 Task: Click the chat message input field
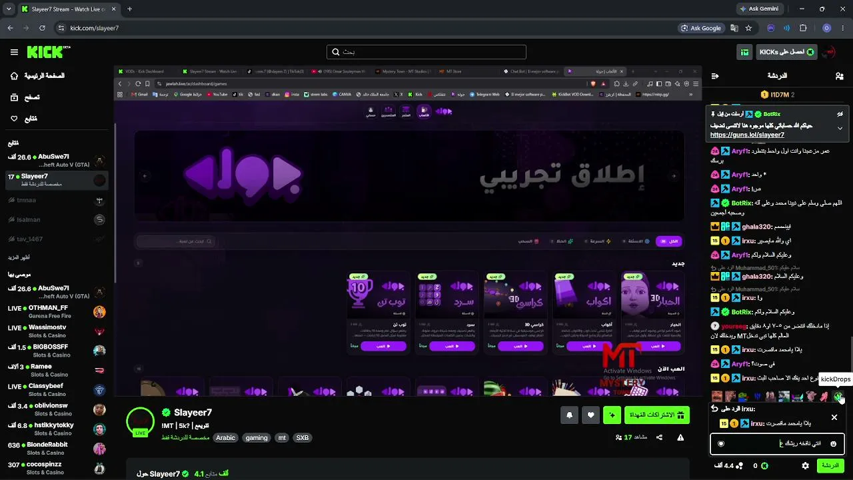click(777, 443)
